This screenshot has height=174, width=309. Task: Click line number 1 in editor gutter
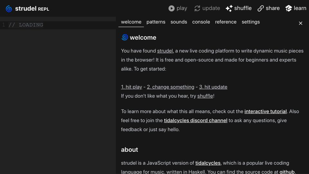[x=4, y=25]
